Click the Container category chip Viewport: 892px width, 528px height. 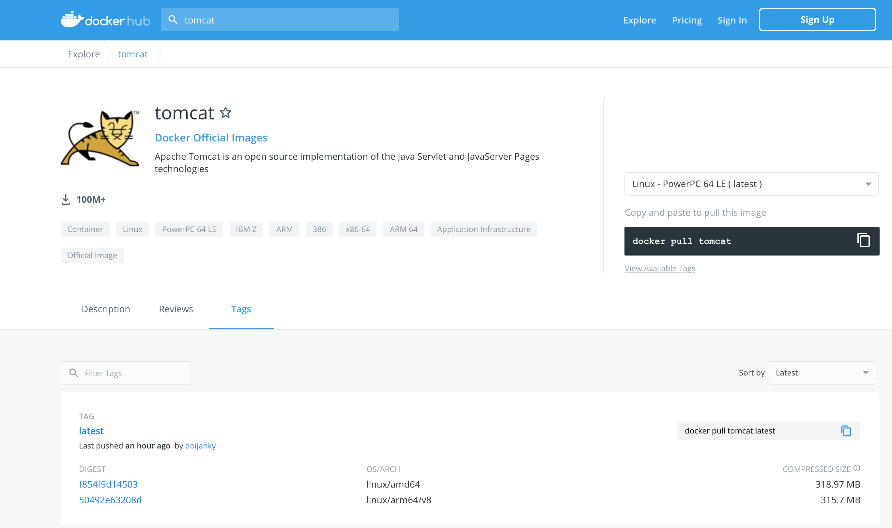tap(85, 229)
